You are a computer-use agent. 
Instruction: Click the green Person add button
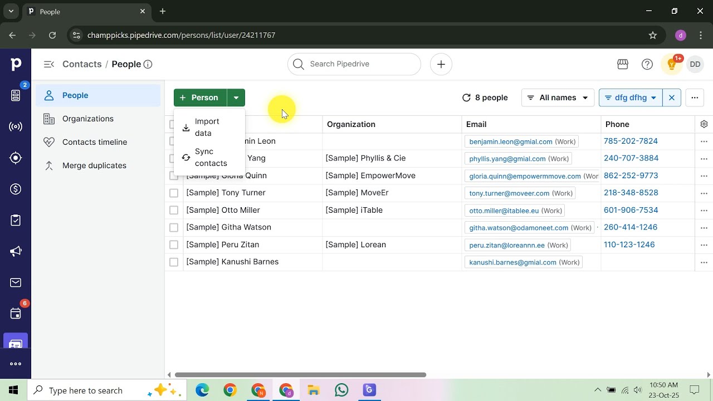[x=200, y=97]
